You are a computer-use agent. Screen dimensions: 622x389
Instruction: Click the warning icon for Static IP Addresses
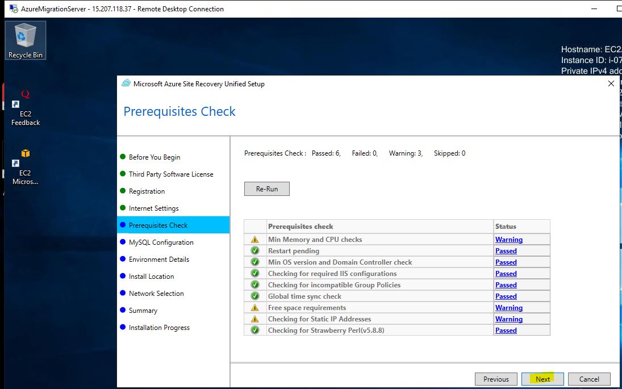point(255,319)
